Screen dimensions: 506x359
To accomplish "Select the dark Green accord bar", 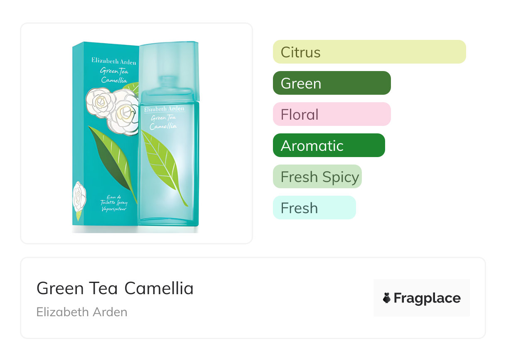I will click(332, 83).
